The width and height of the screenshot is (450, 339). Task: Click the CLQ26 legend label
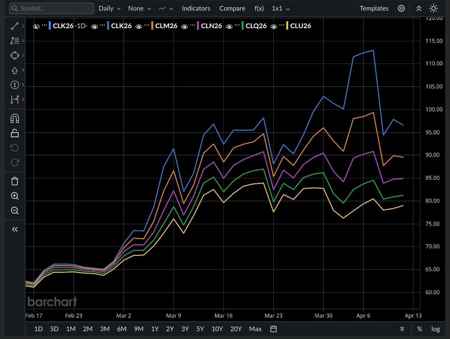click(x=256, y=26)
